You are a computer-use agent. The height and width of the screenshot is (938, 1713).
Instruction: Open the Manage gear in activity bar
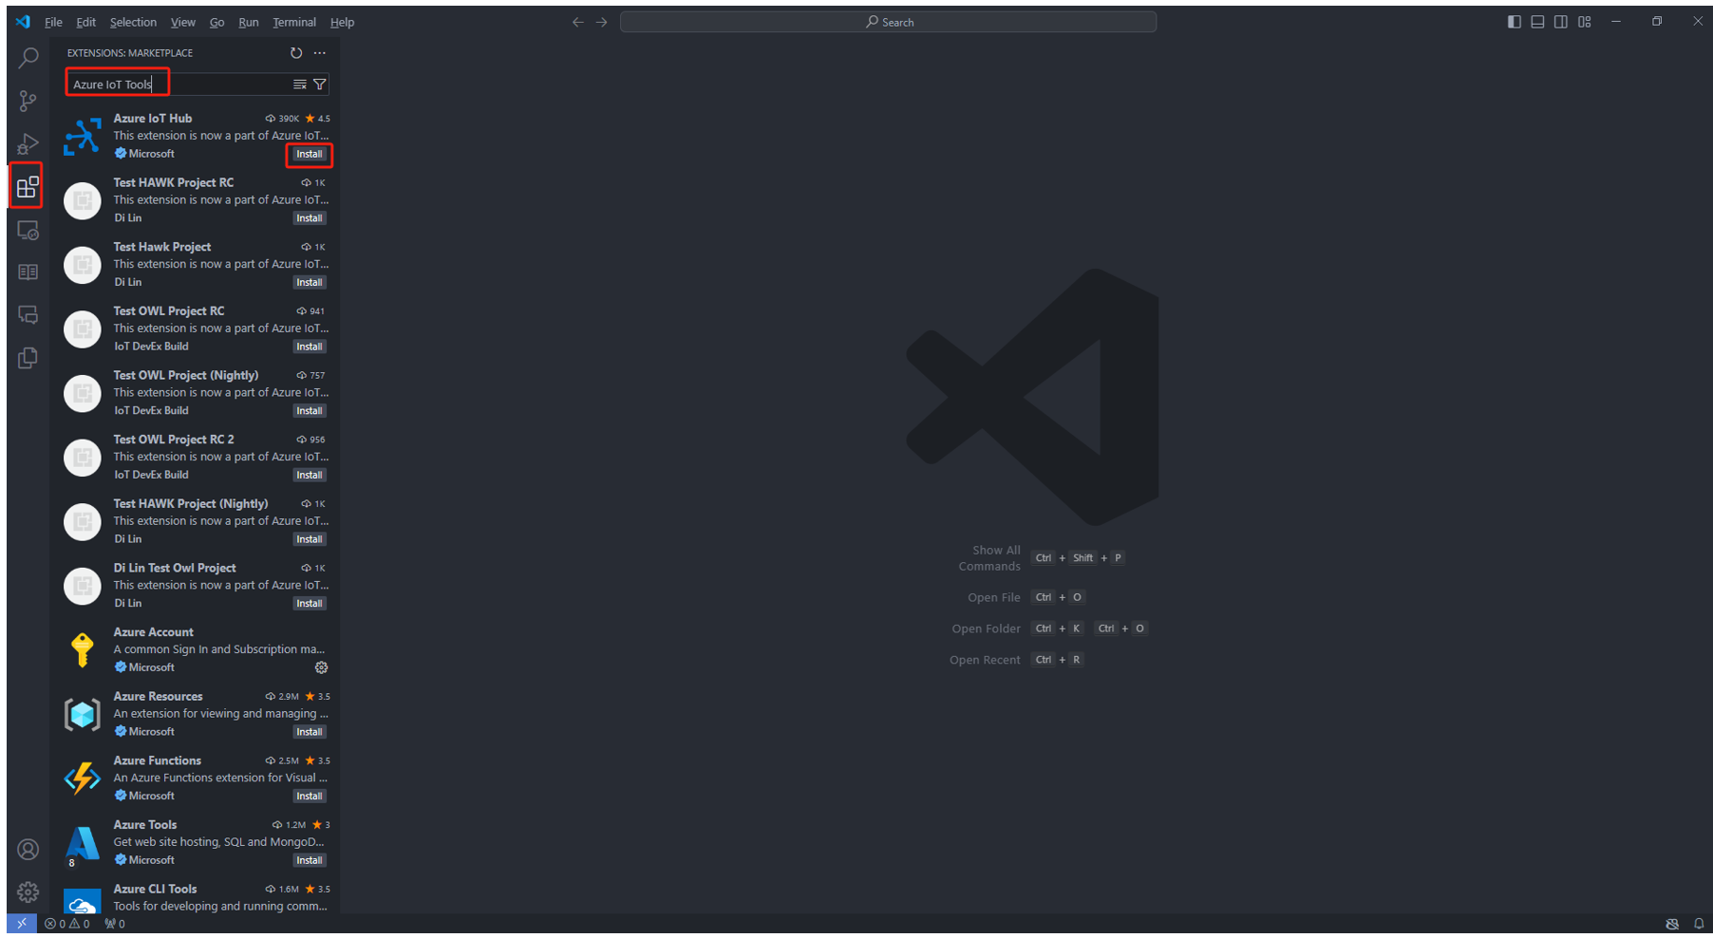(28, 892)
